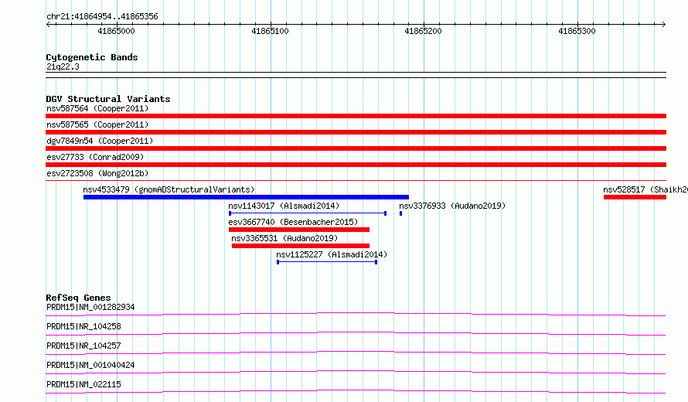Select the red dgv7849n54 variant bar
The height and width of the screenshot is (402, 688).
coord(356,148)
